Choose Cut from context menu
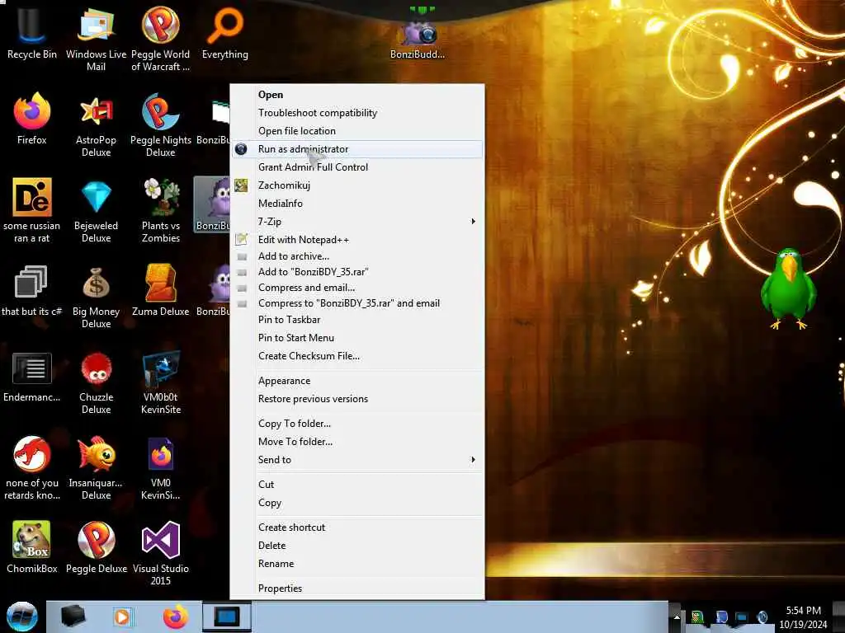845x633 pixels. point(357,485)
